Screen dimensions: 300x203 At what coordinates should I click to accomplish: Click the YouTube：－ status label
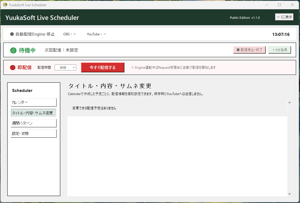pyautogui.click(x=96, y=34)
